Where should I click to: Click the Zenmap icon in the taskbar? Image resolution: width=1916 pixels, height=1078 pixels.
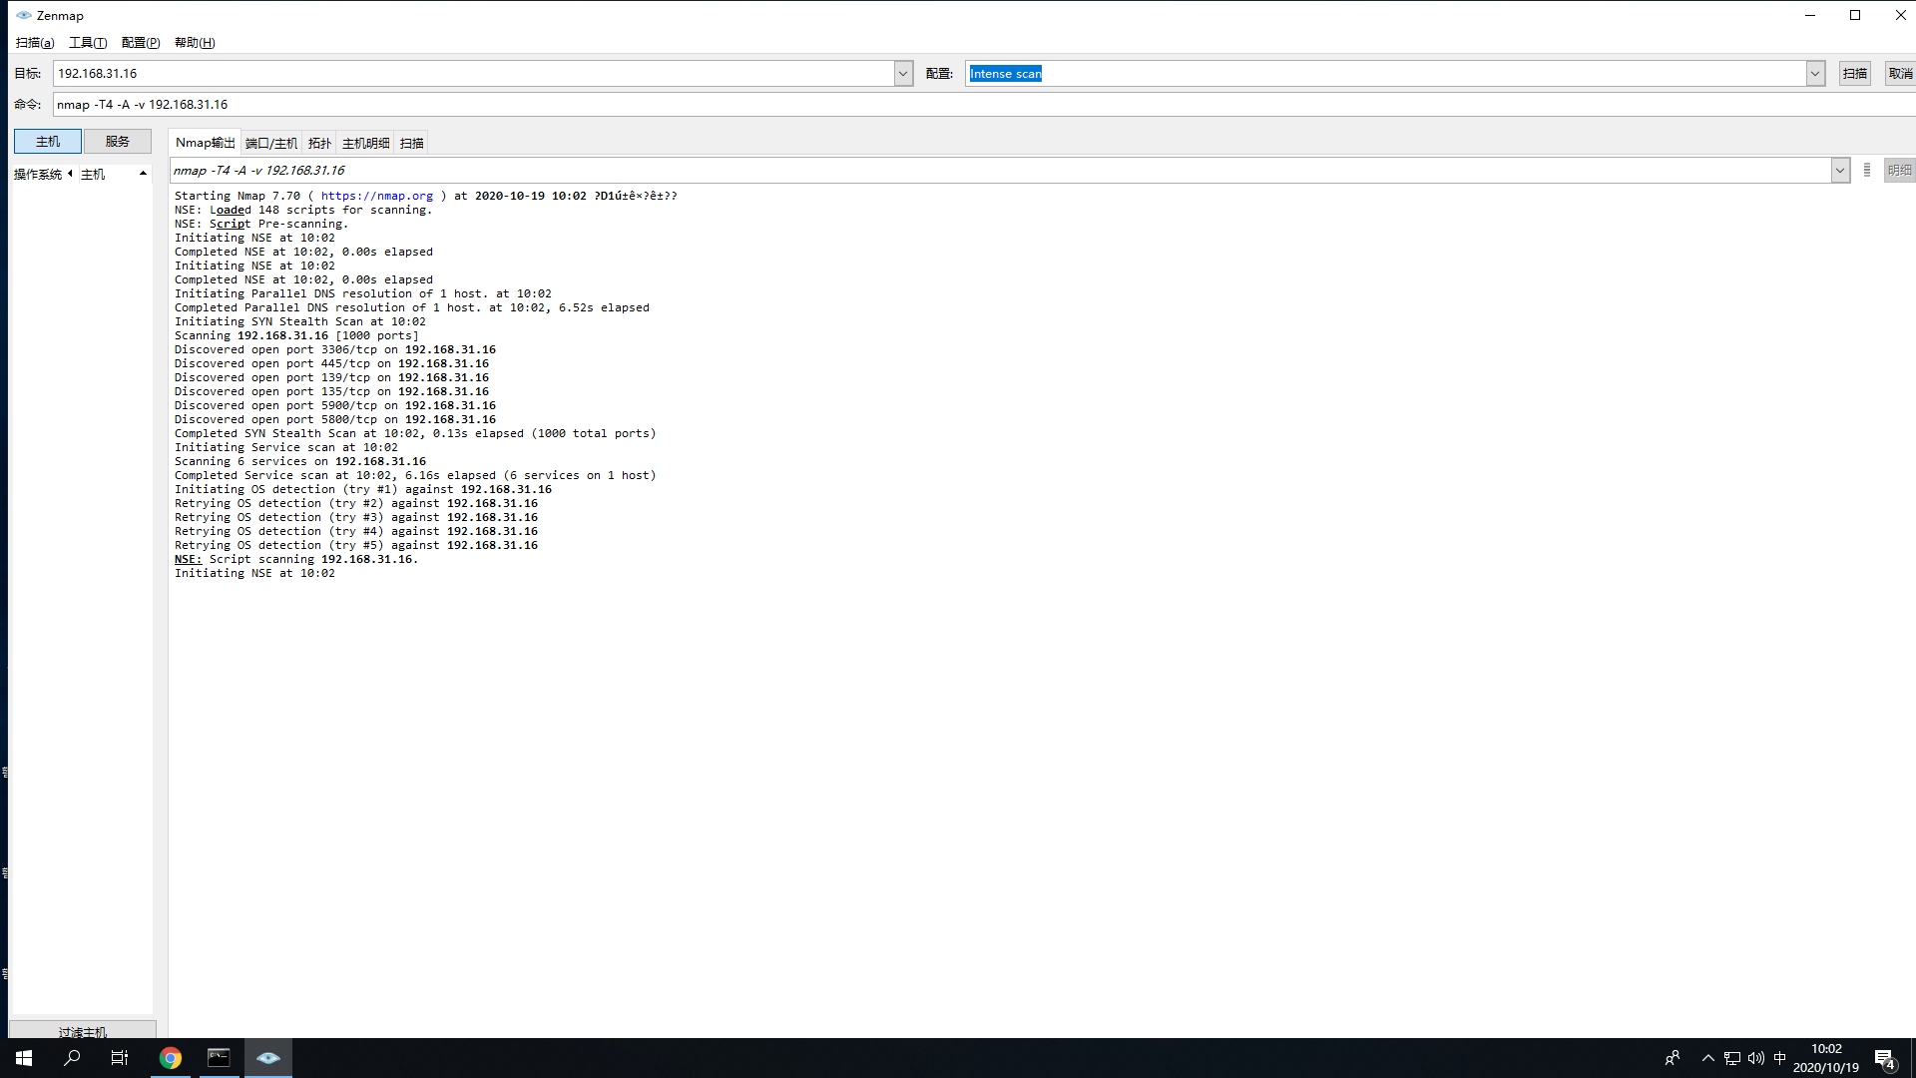coord(267,1058)
